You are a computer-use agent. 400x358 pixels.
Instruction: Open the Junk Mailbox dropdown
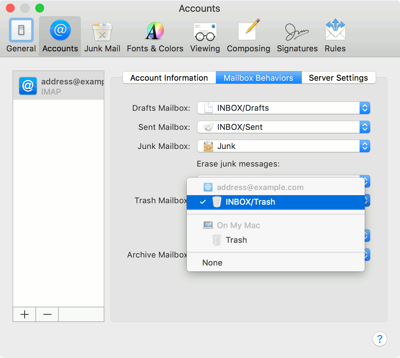click(x=364, y=146)
